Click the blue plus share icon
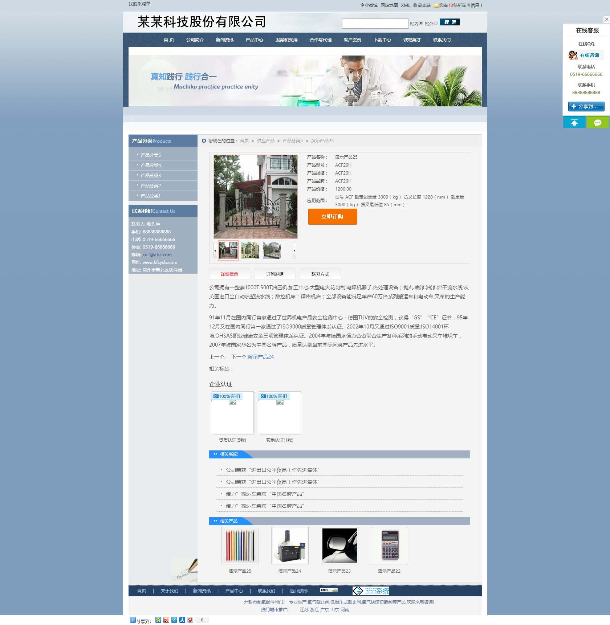This screenshot has height=625, width=610. click(x=133, y=620)
